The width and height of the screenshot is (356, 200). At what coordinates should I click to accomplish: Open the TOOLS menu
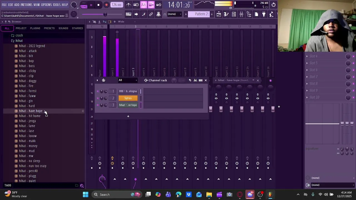click(x=57, y=5)
